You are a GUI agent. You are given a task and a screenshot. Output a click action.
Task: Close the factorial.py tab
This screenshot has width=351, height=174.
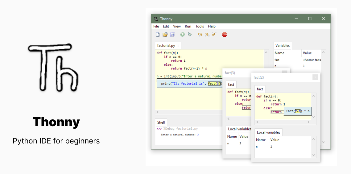(x=178, y=46)
